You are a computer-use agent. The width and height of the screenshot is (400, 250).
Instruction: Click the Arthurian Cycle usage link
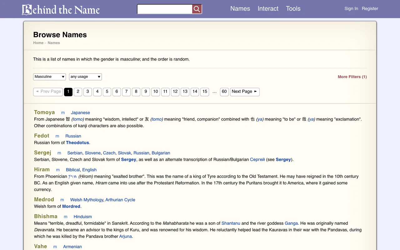tap(120, 200)
